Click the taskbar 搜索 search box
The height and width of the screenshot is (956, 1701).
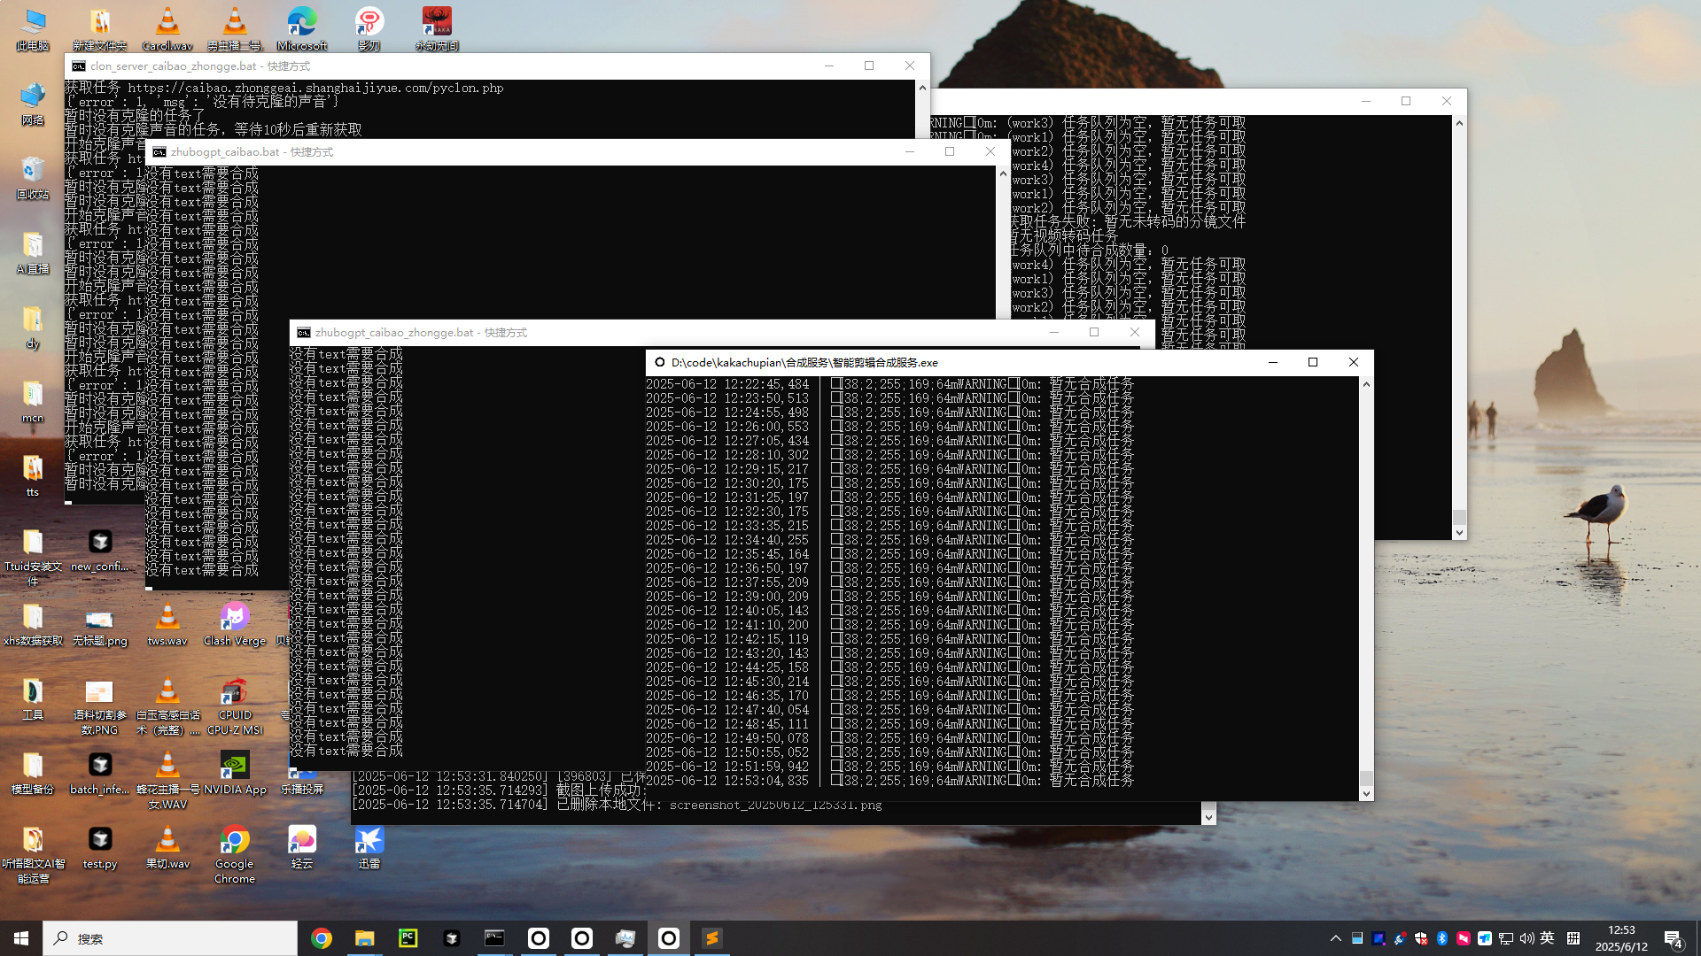click(x=170, y=938)
